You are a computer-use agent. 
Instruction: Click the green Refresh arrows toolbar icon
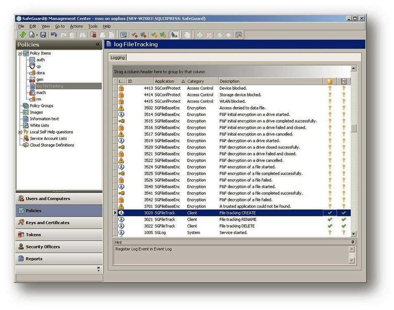[23, 35]
